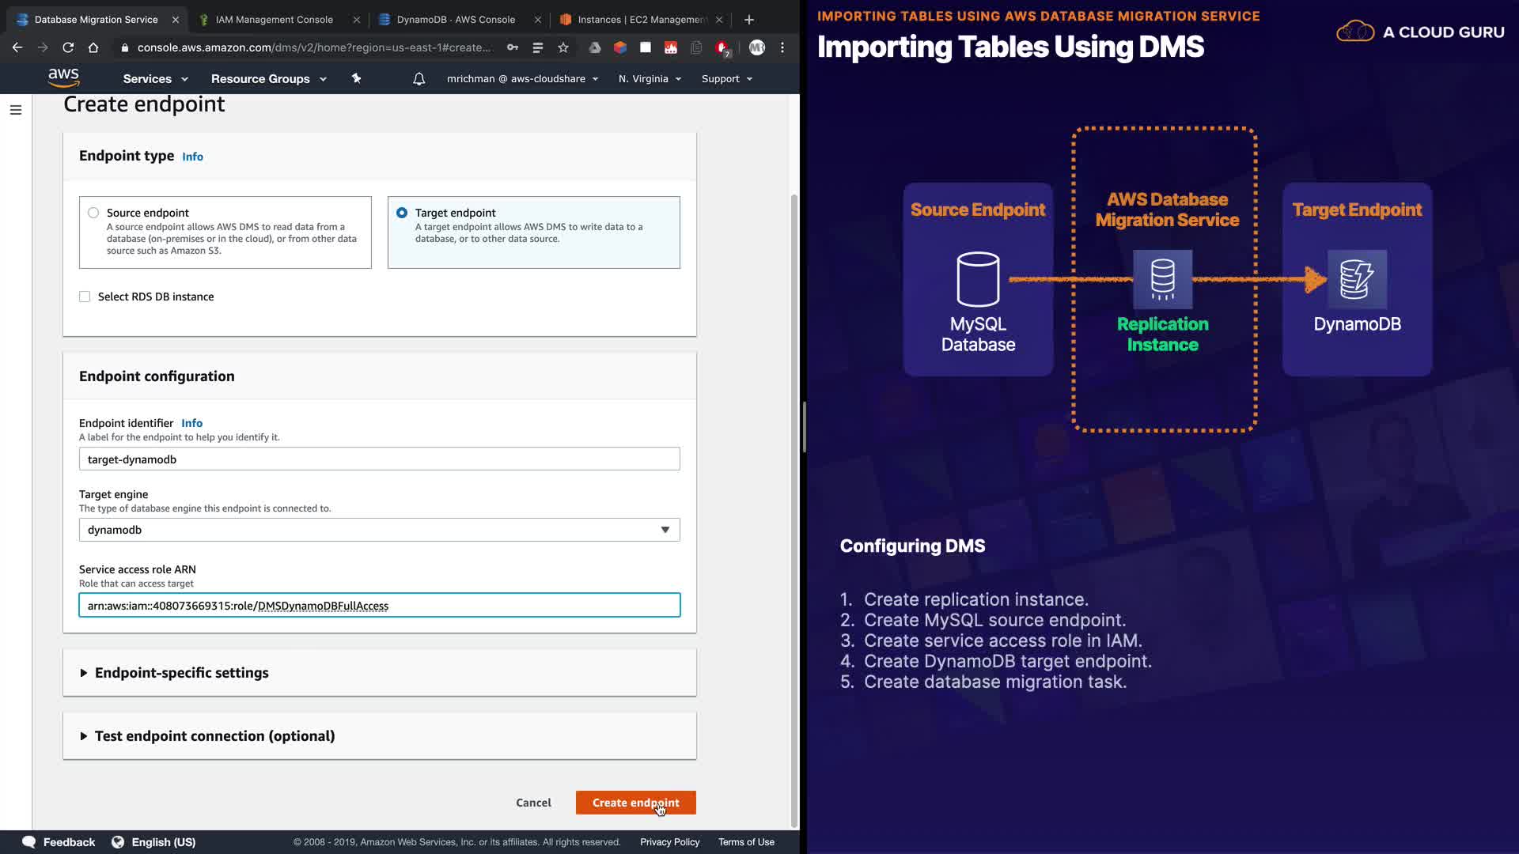Open the hamburger side navigation menu

[x=16, y=110]
